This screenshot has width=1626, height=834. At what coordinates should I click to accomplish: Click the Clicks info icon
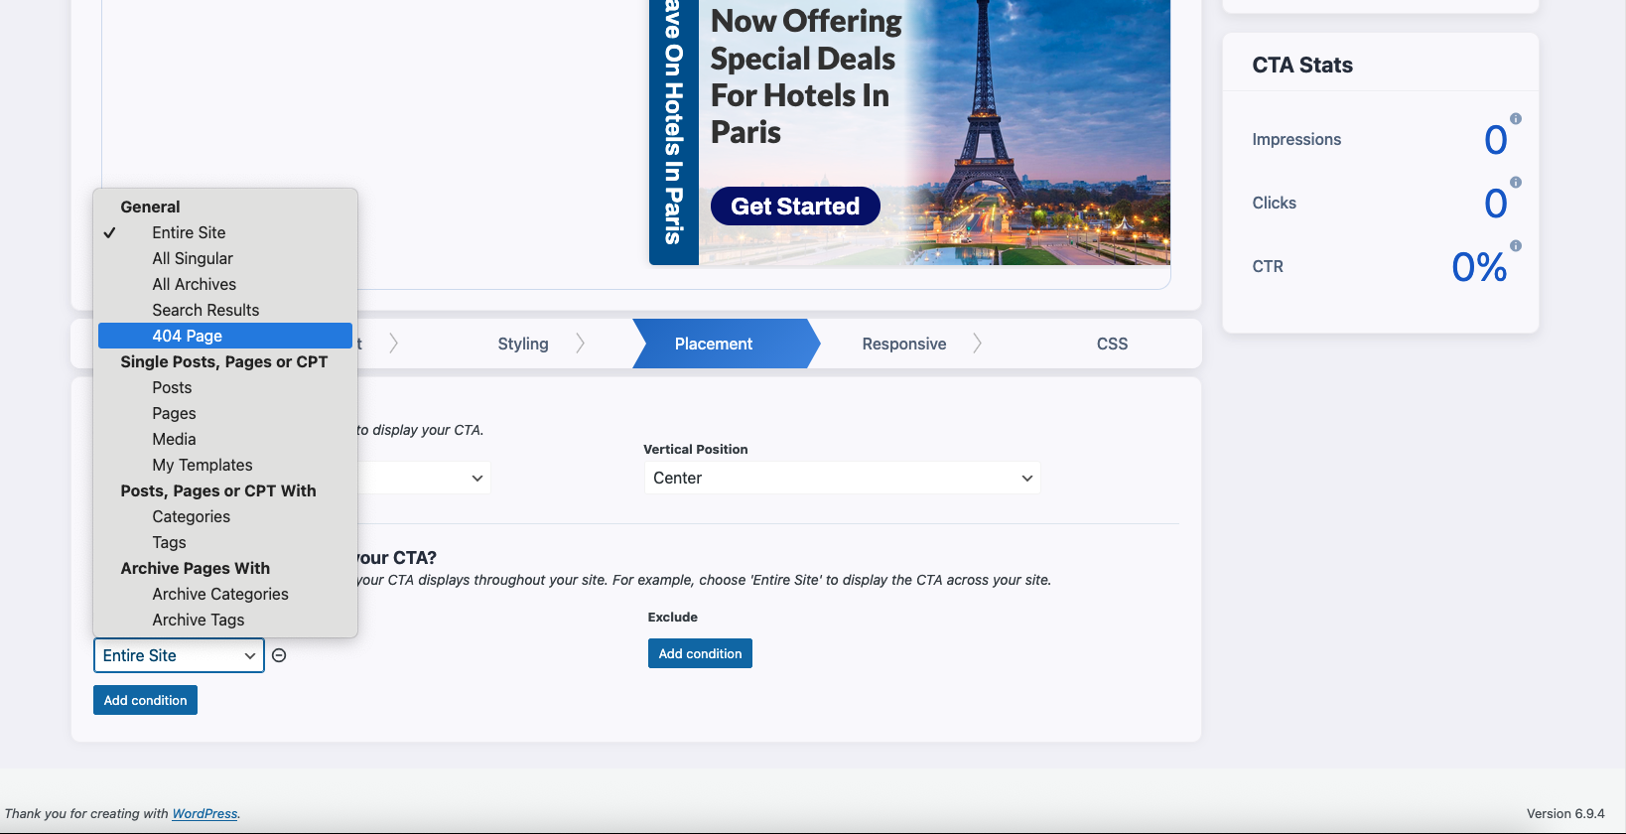pos(1515,183)
